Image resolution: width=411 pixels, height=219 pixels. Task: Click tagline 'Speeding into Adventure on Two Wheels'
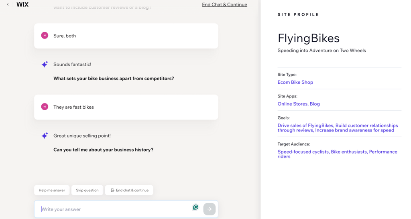pos(321,50)
